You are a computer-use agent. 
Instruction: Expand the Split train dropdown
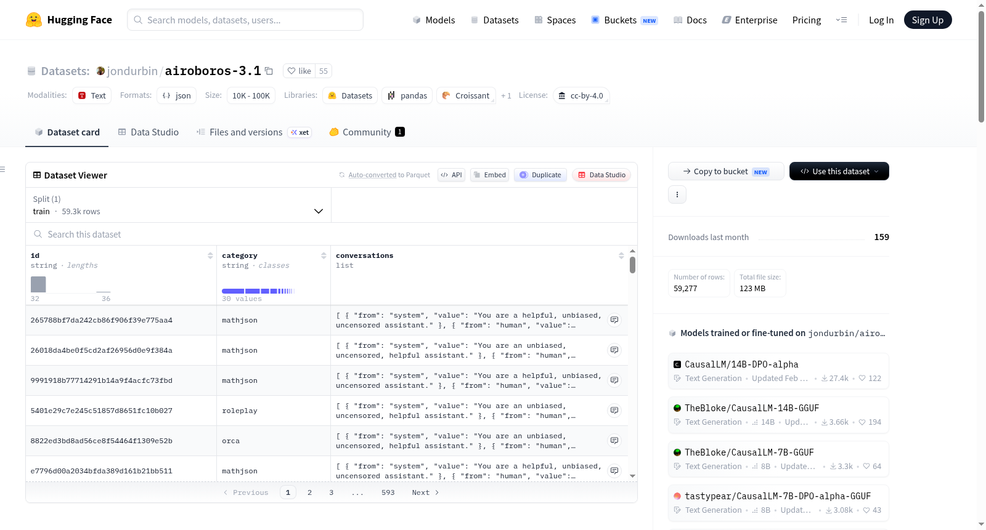[x=178, y=205]
